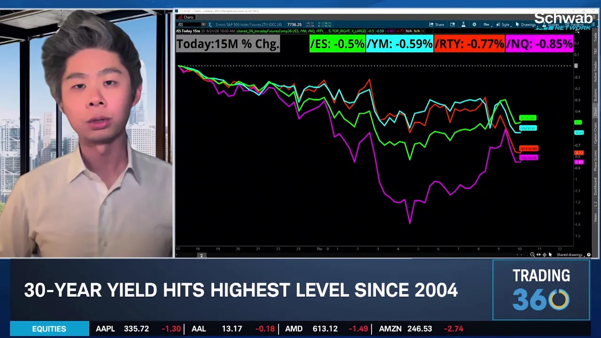The image size is (601, 338).
Task: Click the 7736.25 last price value
Action: point(294,24)
